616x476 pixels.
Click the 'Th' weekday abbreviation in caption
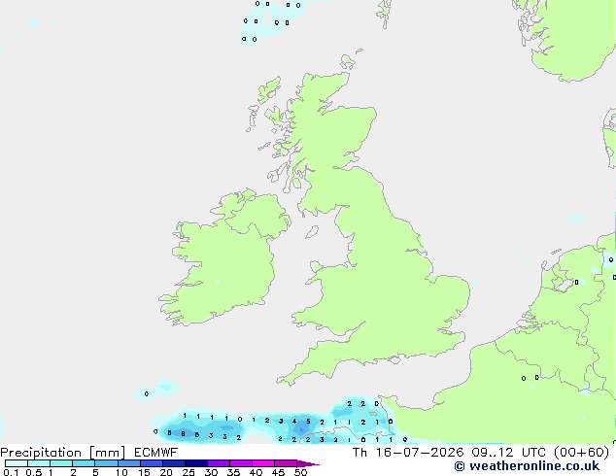(x=359, y=453)
